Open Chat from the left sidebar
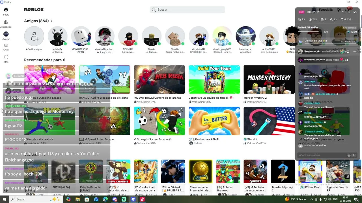This screenshot has width=362, height=203. (6, 47)
